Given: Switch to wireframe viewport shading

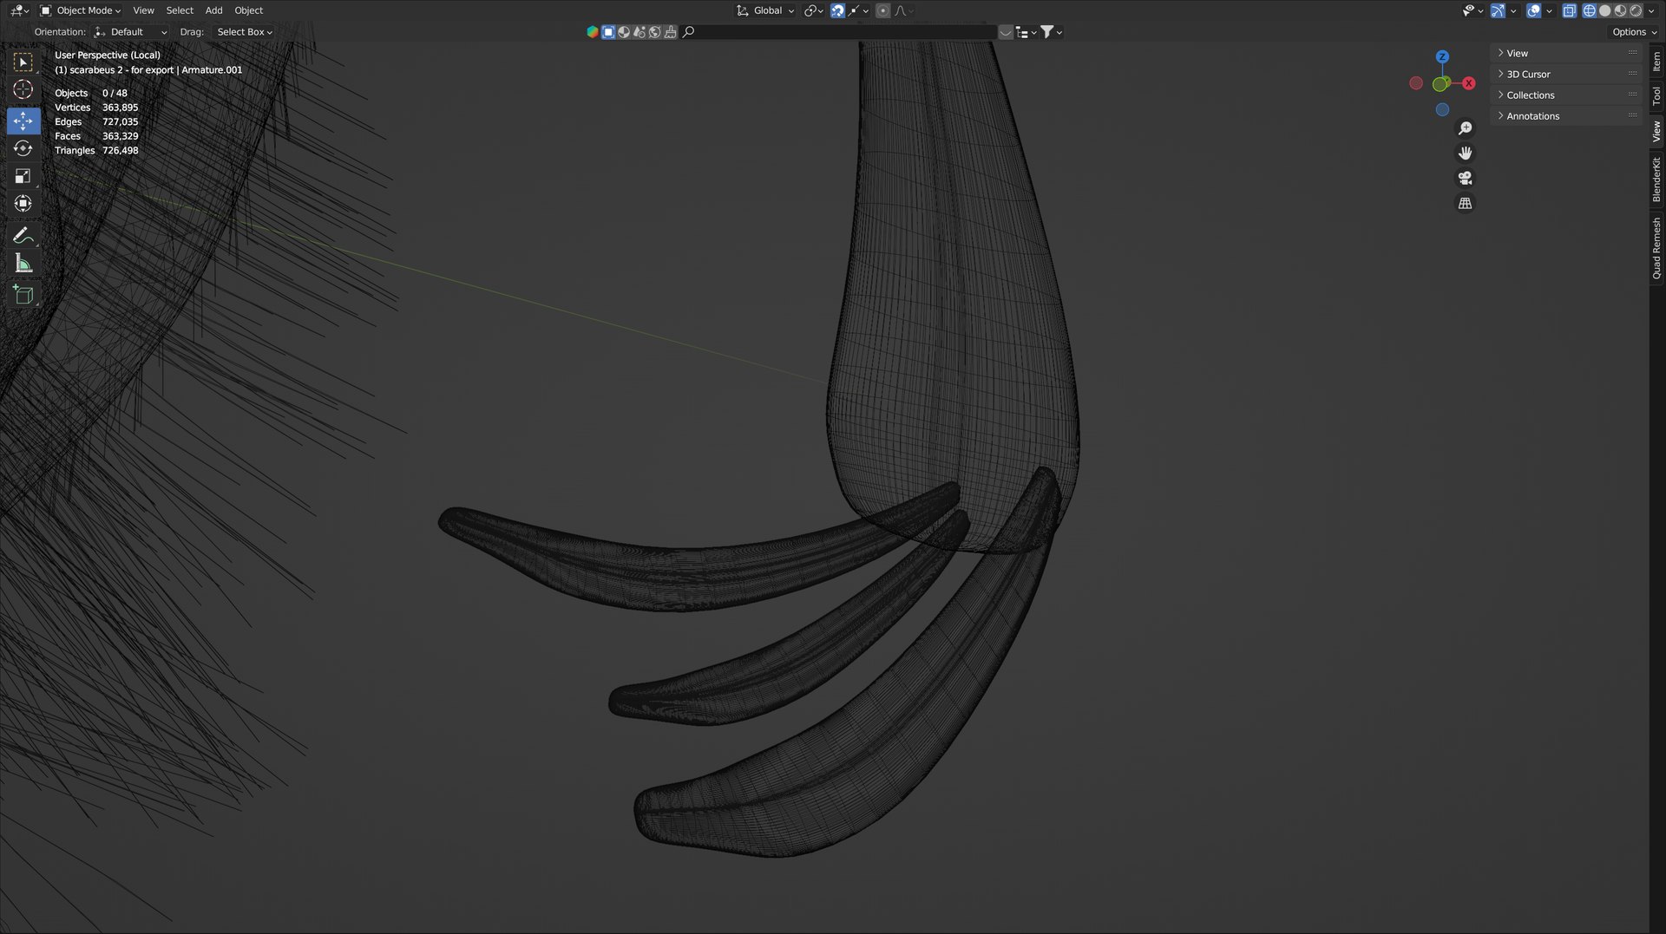Looking at the screenshot, I should point(1590,10).
